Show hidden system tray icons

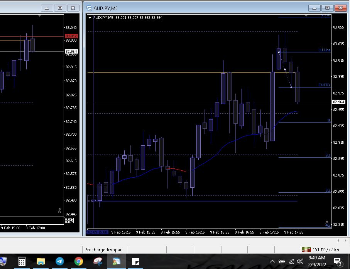[272, 262]
